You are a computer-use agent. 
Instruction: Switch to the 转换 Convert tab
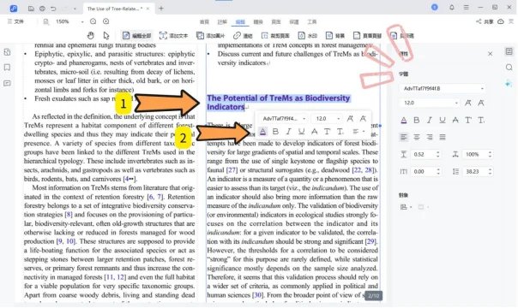click(x=258, y=21)
